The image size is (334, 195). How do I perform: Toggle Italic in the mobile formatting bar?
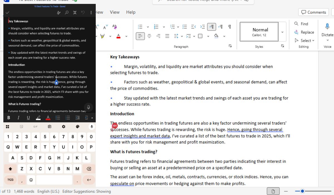pos(18,118)
